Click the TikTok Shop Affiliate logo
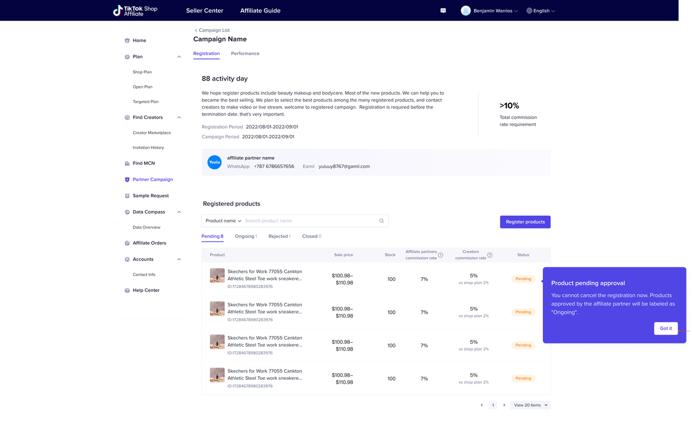 [135, 10]
